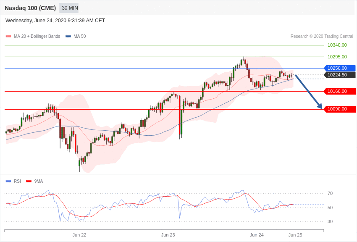The image size is (357, 242).
Task: Click the RSI 30 level label
Action: pyautogui.click(x=330, y=221)
